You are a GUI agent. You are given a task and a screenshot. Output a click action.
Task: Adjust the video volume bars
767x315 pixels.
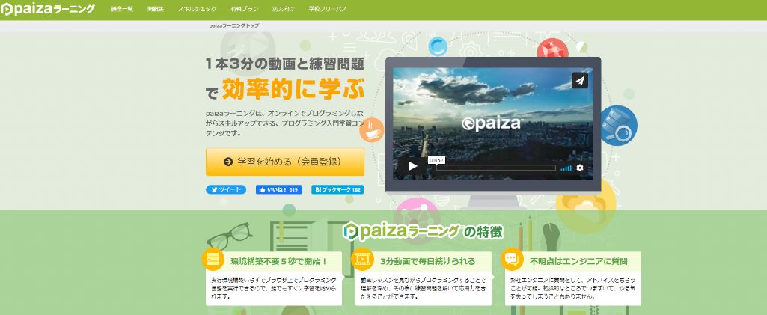click(566, 168)
